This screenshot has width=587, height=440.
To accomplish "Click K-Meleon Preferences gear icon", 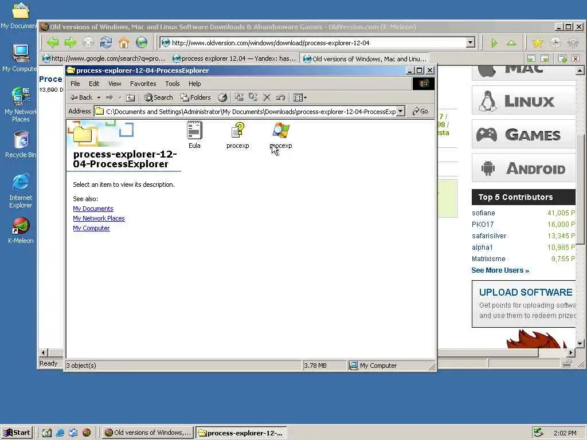I will 573,43.
